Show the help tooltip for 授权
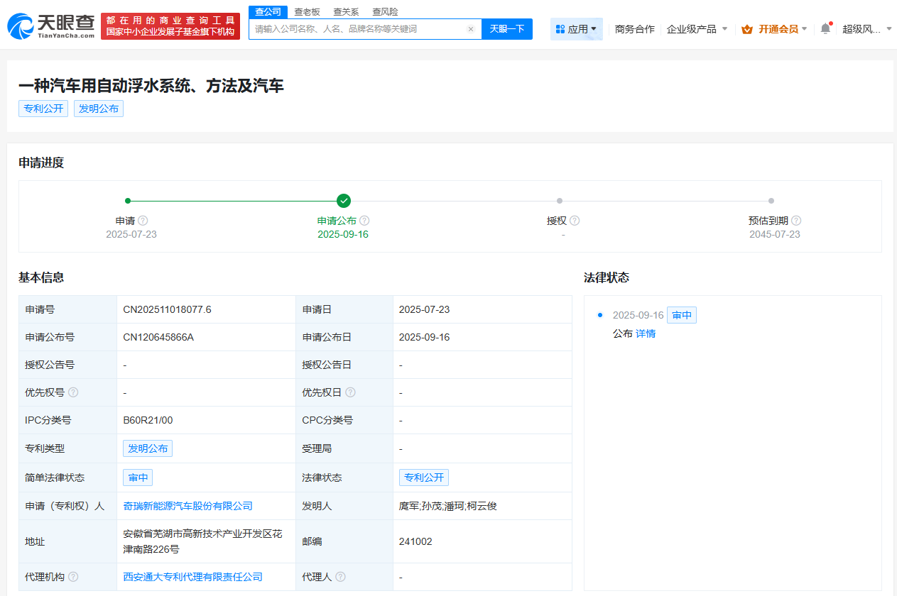 [x=575, y=221]
